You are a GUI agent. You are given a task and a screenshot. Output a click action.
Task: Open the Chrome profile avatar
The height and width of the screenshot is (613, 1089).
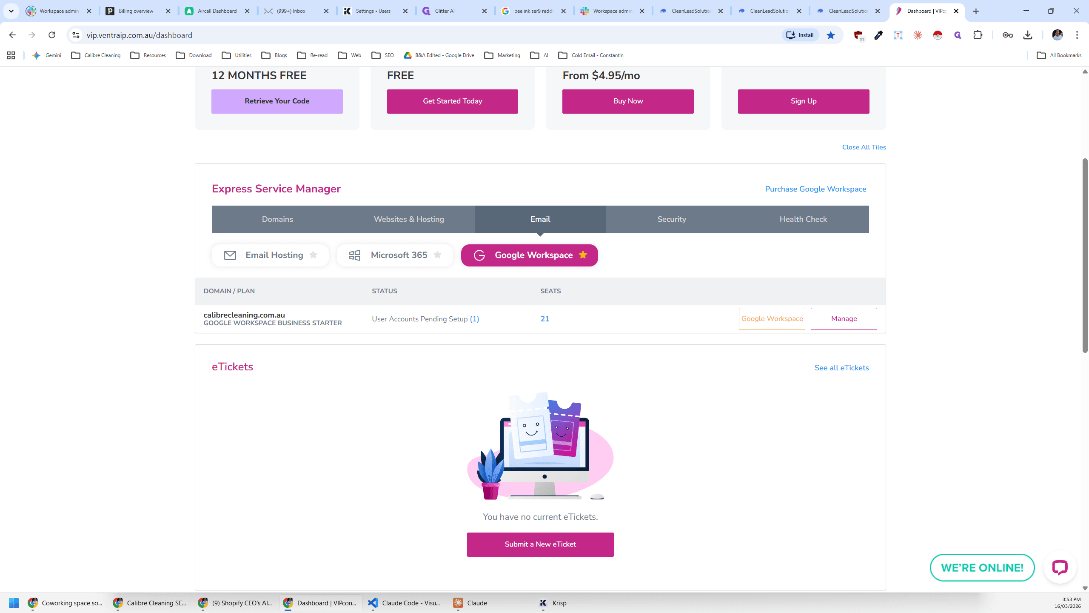click(x=1058, y=35)
